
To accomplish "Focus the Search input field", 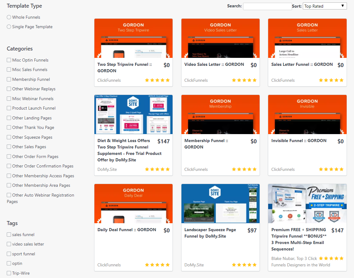I will tap(267, 6).
